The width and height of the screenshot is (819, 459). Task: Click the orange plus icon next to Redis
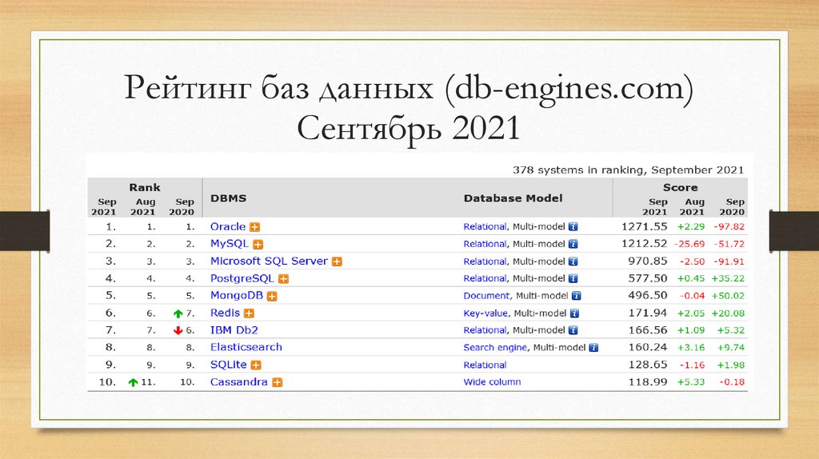point(250,313)
